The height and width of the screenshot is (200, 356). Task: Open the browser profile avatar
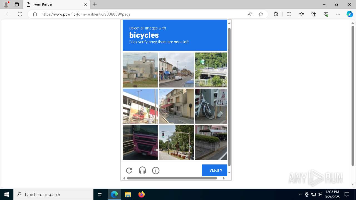tap(6, 4)
